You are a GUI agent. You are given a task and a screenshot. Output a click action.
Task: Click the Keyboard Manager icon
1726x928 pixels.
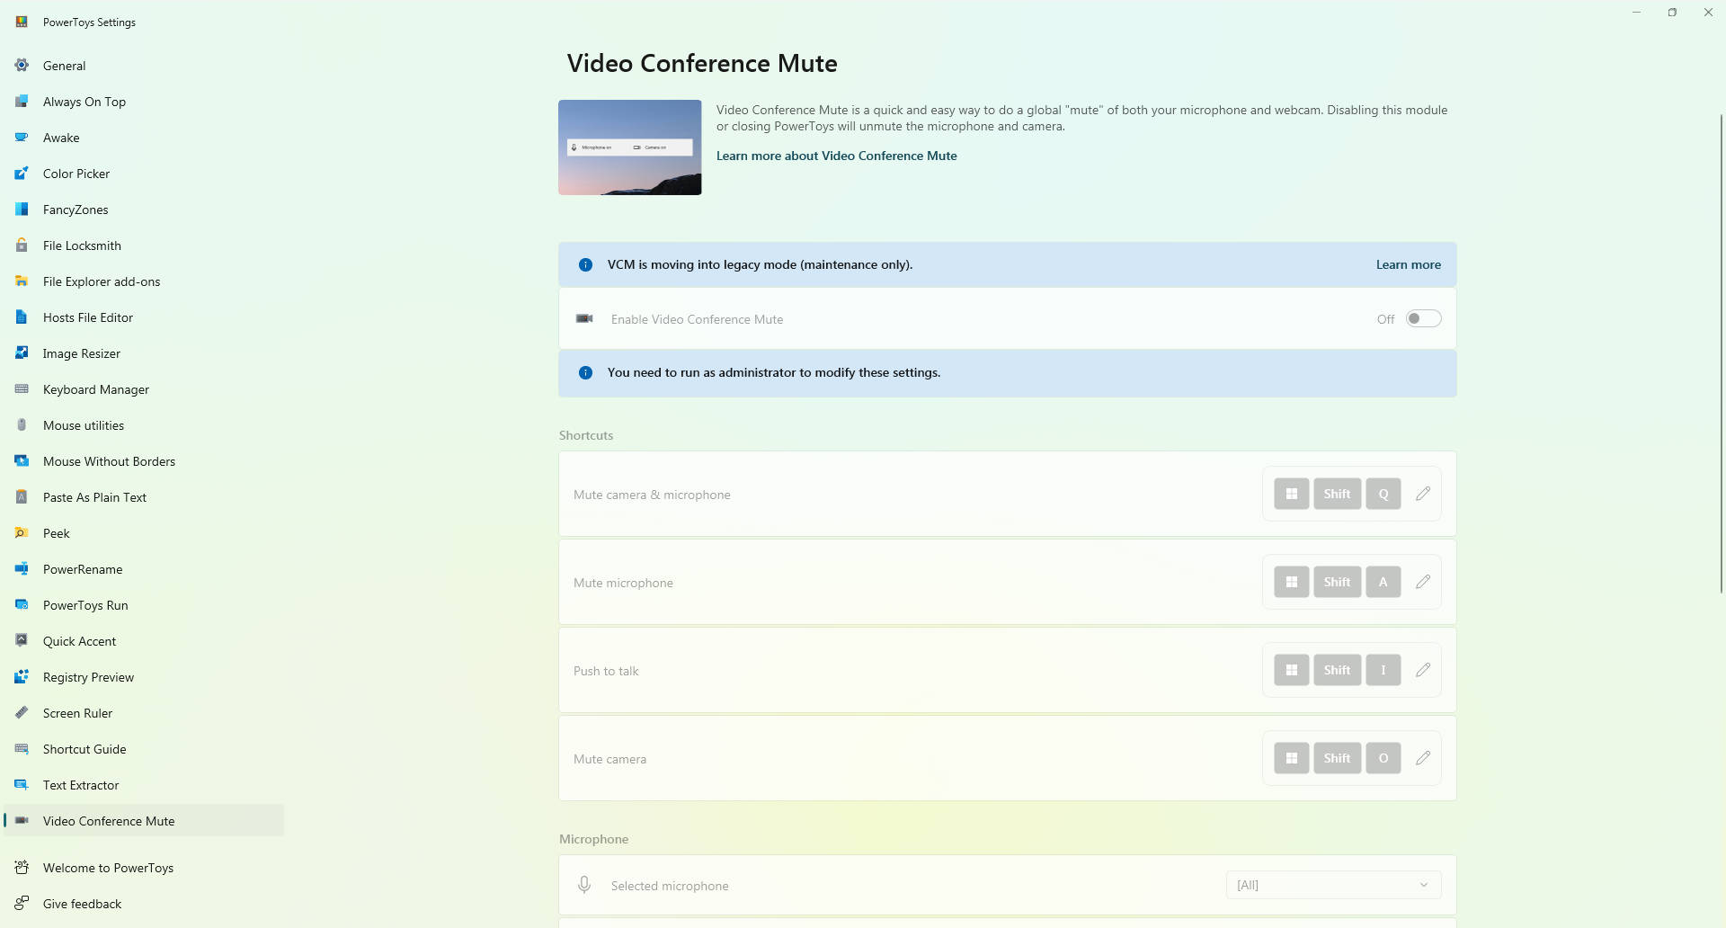click(x=22, y=389)
